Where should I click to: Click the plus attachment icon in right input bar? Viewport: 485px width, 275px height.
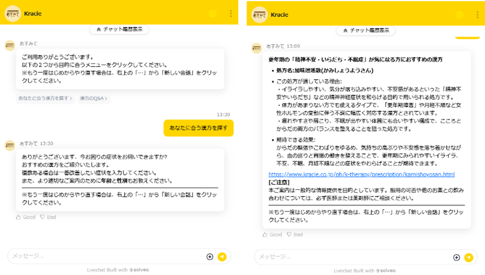click(457, 257)
